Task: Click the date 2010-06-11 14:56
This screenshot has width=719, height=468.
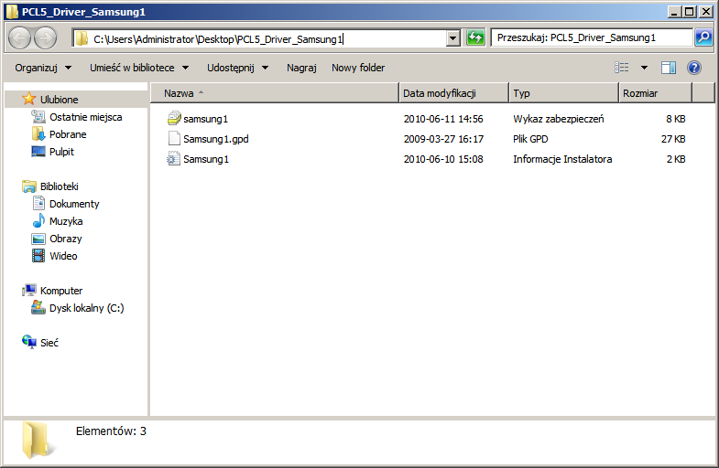Action: click(x=443, y=119)
